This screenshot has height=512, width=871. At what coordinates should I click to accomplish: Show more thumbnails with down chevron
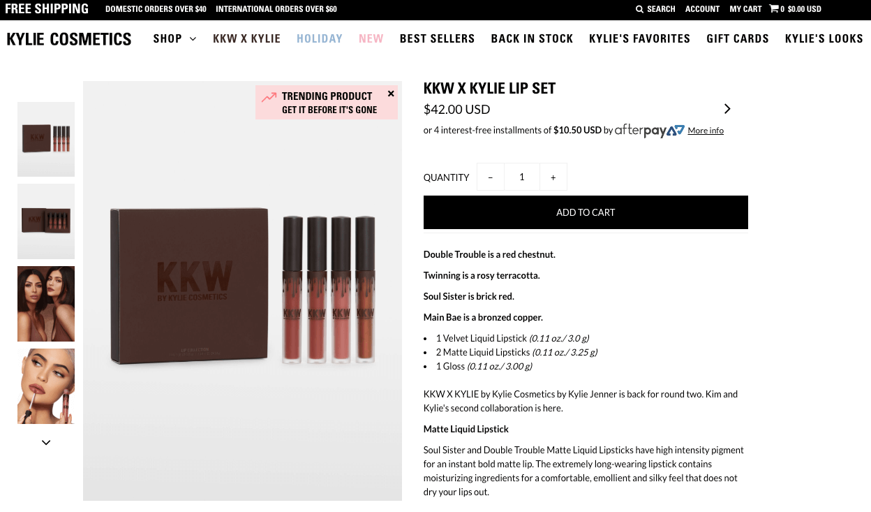pyautogui.click(x=46, y=442)
